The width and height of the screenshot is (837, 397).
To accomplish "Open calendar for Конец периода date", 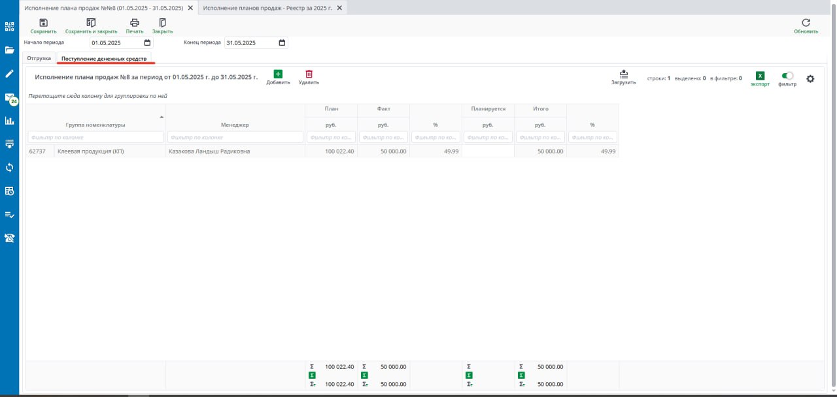I will (x=282, y=43).
